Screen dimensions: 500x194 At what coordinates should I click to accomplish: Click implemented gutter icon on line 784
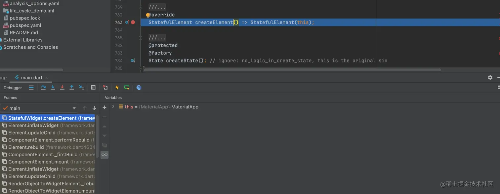(133, 60)
